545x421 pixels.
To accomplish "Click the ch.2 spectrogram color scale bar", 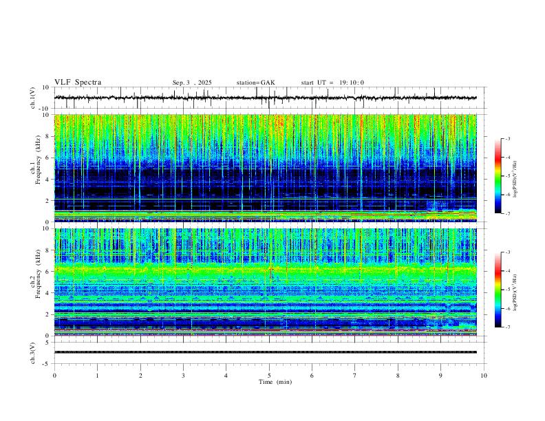I will click(498, 290).
